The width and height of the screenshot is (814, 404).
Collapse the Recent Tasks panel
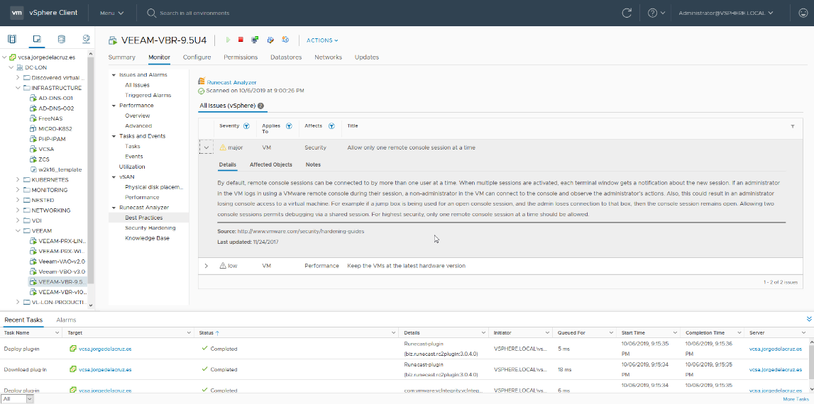click(x=809, y=319)
